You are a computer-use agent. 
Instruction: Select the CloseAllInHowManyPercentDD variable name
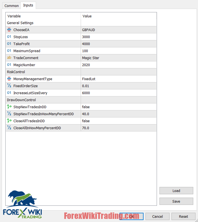coord(37,128)
